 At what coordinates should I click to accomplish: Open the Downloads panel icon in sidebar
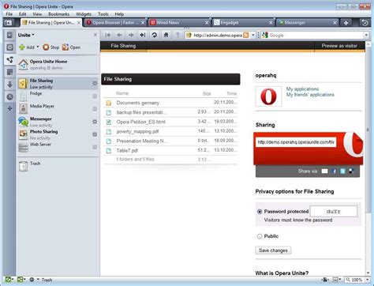[x=9, y=85]
